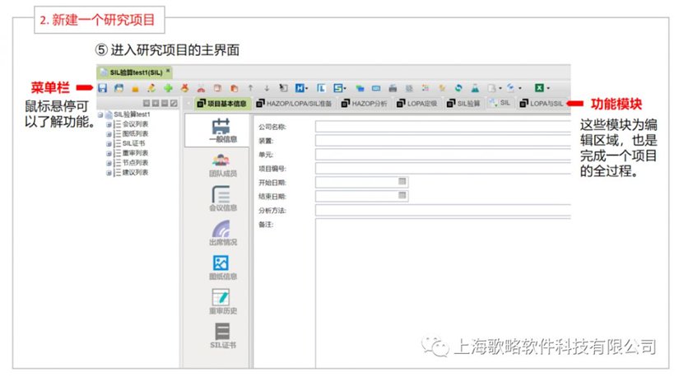
Task: Click the red scissors Cut icon
Action: pos(201,88)
